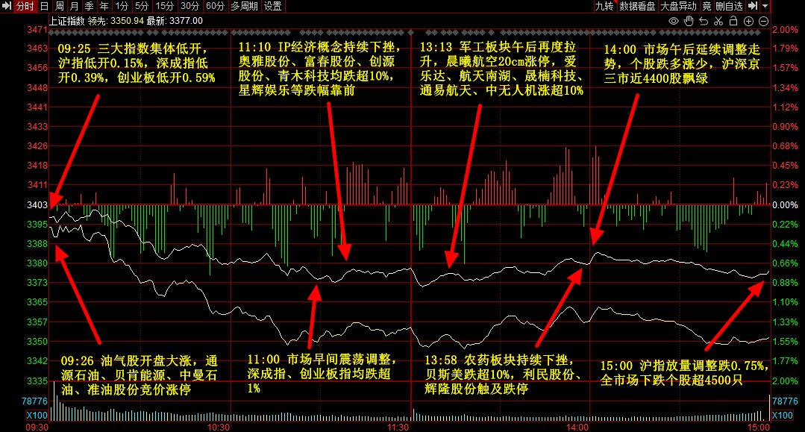
Task: Click the 删自选 remove watchlist button
Action: [x=729, y=6]
